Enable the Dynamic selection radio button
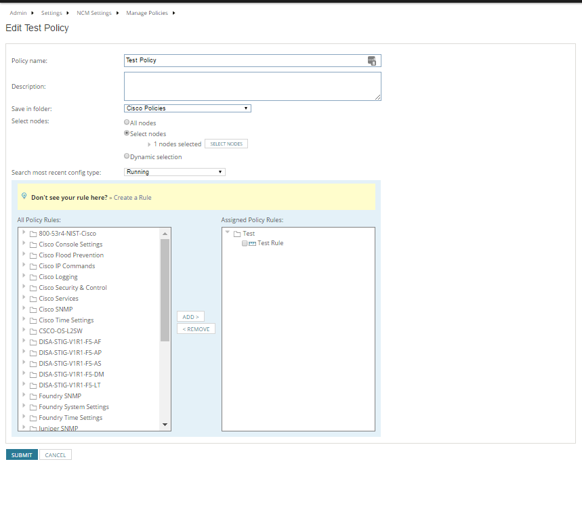The image size is (582, 510). pos(127,156)
